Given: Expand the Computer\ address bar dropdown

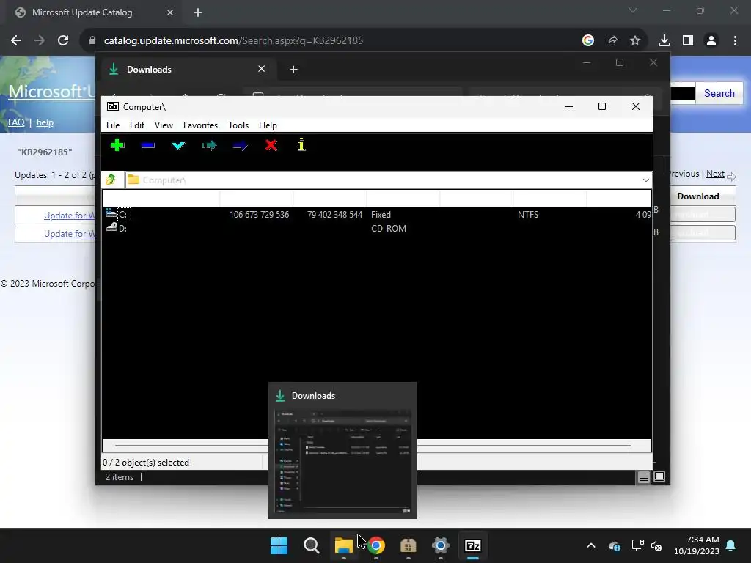Looking at the screenshot, I should click(x=645, y=180).
